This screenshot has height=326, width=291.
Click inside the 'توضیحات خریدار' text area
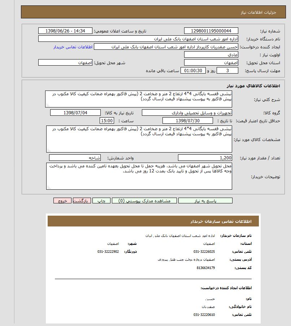coord(139,176)
